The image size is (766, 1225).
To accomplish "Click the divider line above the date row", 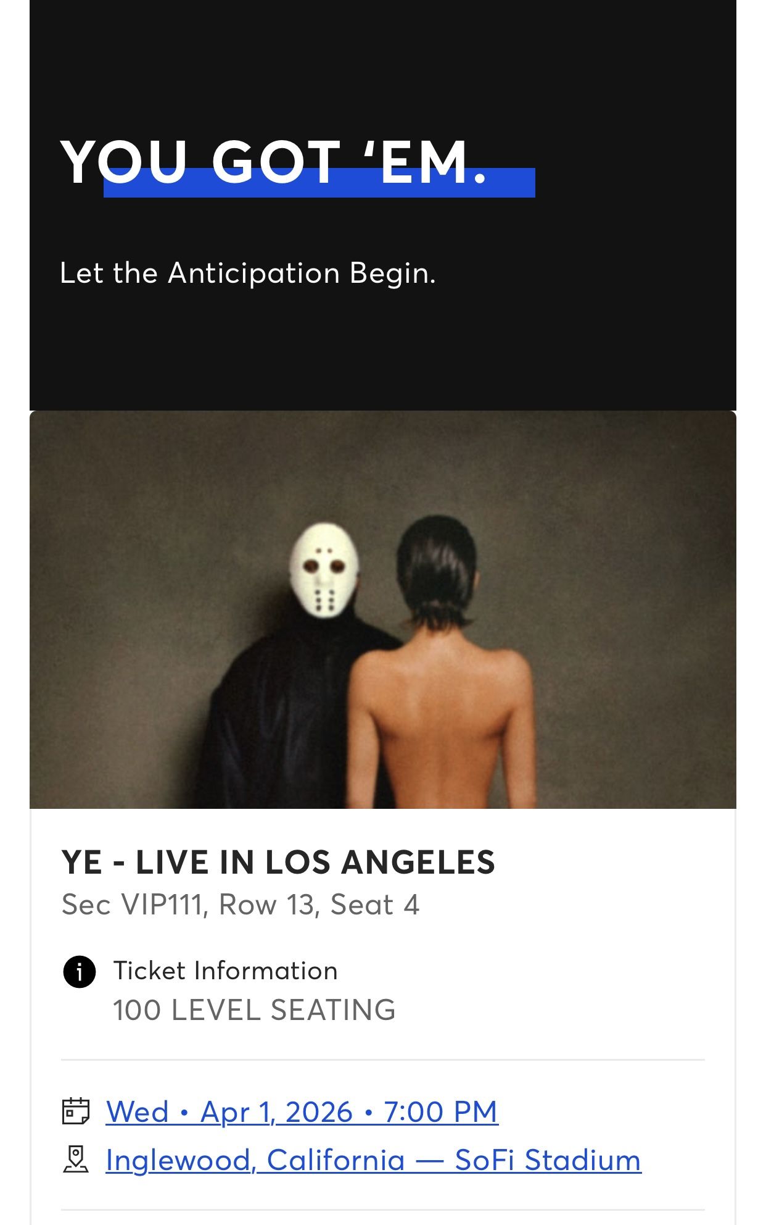I will tap(382, 1060).
